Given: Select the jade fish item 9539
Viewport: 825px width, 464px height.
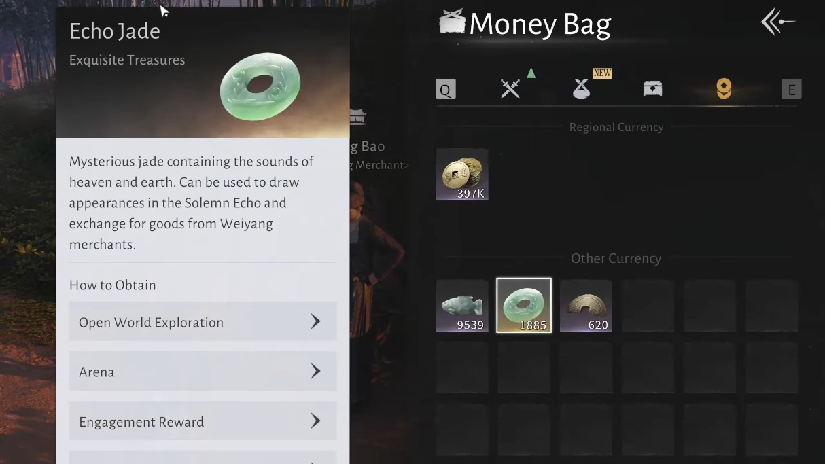Looking at the screenshot, I should (x=462, y=306).
